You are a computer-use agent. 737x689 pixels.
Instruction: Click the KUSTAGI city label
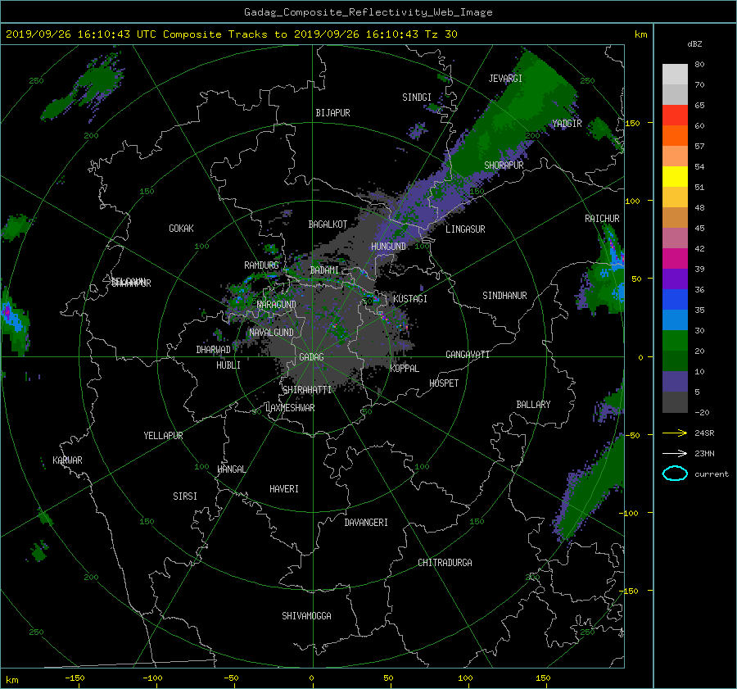point(410,299)
